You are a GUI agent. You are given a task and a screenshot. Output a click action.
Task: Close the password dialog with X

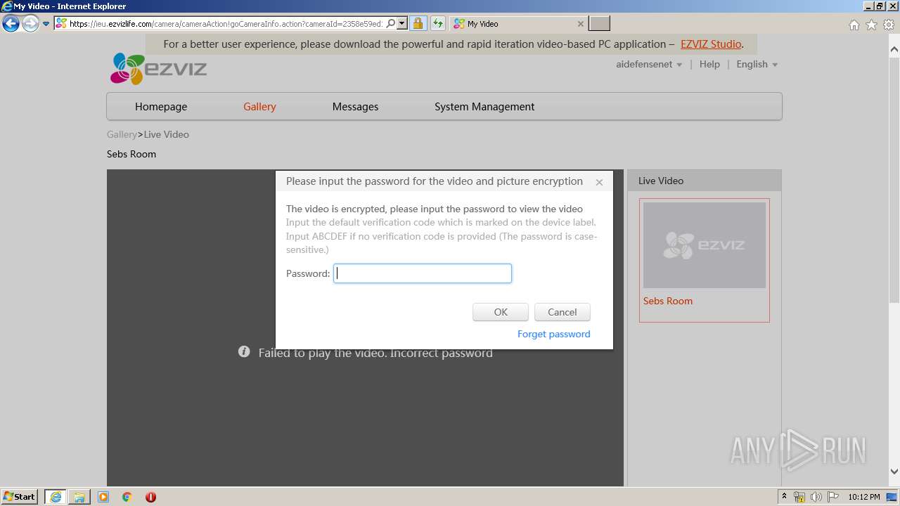599,182
